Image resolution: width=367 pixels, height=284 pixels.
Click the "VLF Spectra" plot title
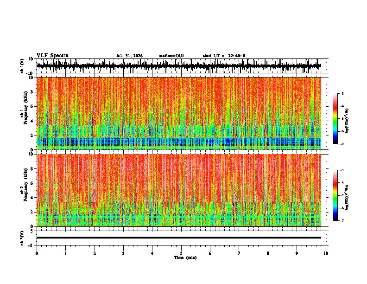click(52, 56)
